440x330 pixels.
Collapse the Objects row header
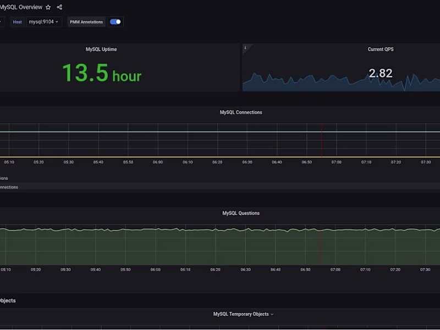click(8, 300)
